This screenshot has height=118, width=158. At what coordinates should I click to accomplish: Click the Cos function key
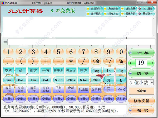coord(21,80)
